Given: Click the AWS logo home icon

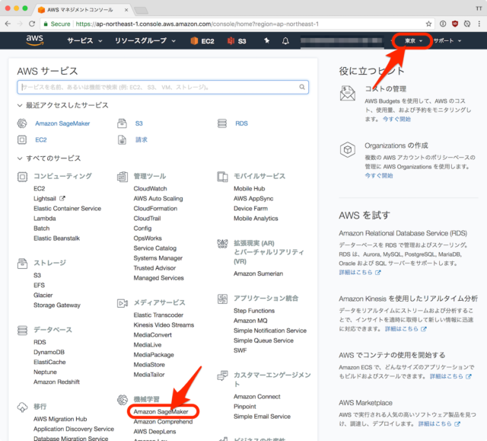Looking at the screenshot, I should 35,40.
